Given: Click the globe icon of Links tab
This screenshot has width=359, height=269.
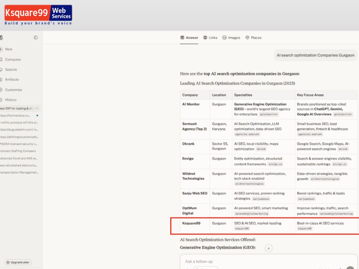Looking at the screenshot, I should tap(205, 38).
